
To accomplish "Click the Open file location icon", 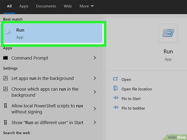I will pos(115,89).
